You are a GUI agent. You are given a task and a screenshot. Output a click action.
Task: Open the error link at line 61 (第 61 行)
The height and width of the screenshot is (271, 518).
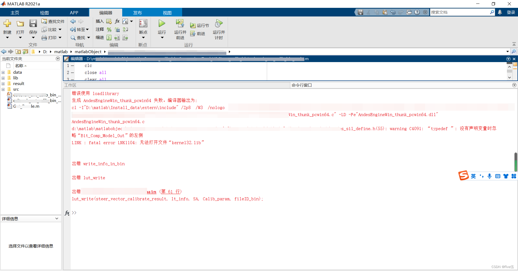coord(171,192)
